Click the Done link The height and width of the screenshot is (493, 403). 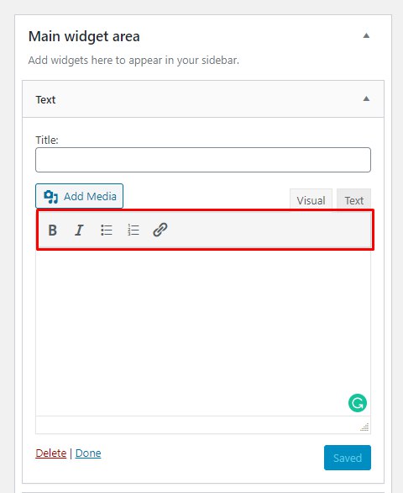(88, 453)
